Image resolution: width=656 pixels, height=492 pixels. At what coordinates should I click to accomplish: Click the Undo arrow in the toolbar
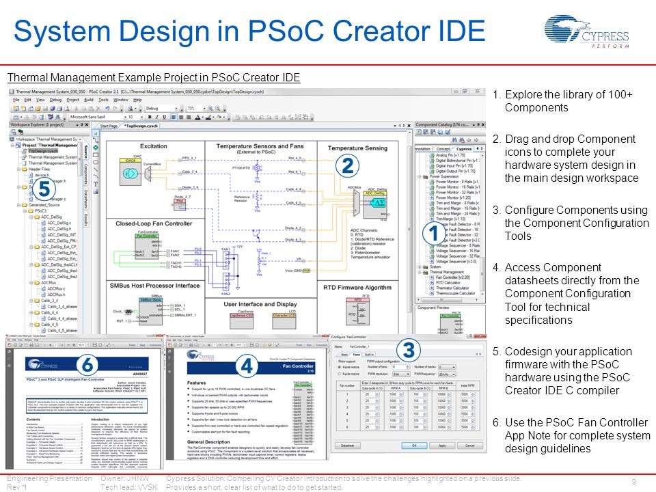[x=107, y=109]
